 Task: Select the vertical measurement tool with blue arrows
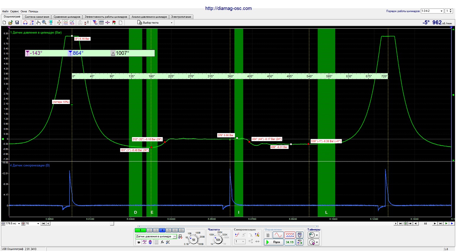pyautogui.click(x=32, y=22)
